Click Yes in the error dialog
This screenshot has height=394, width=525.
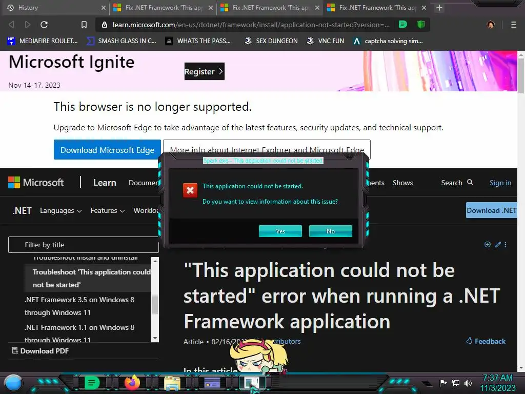(280, 231)
